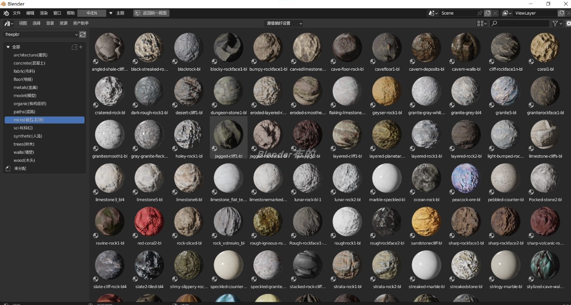
Task: Add a new view layer icon
Action: point(561,13)
